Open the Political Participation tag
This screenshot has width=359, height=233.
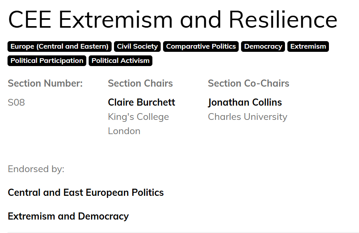click(47, 61)
